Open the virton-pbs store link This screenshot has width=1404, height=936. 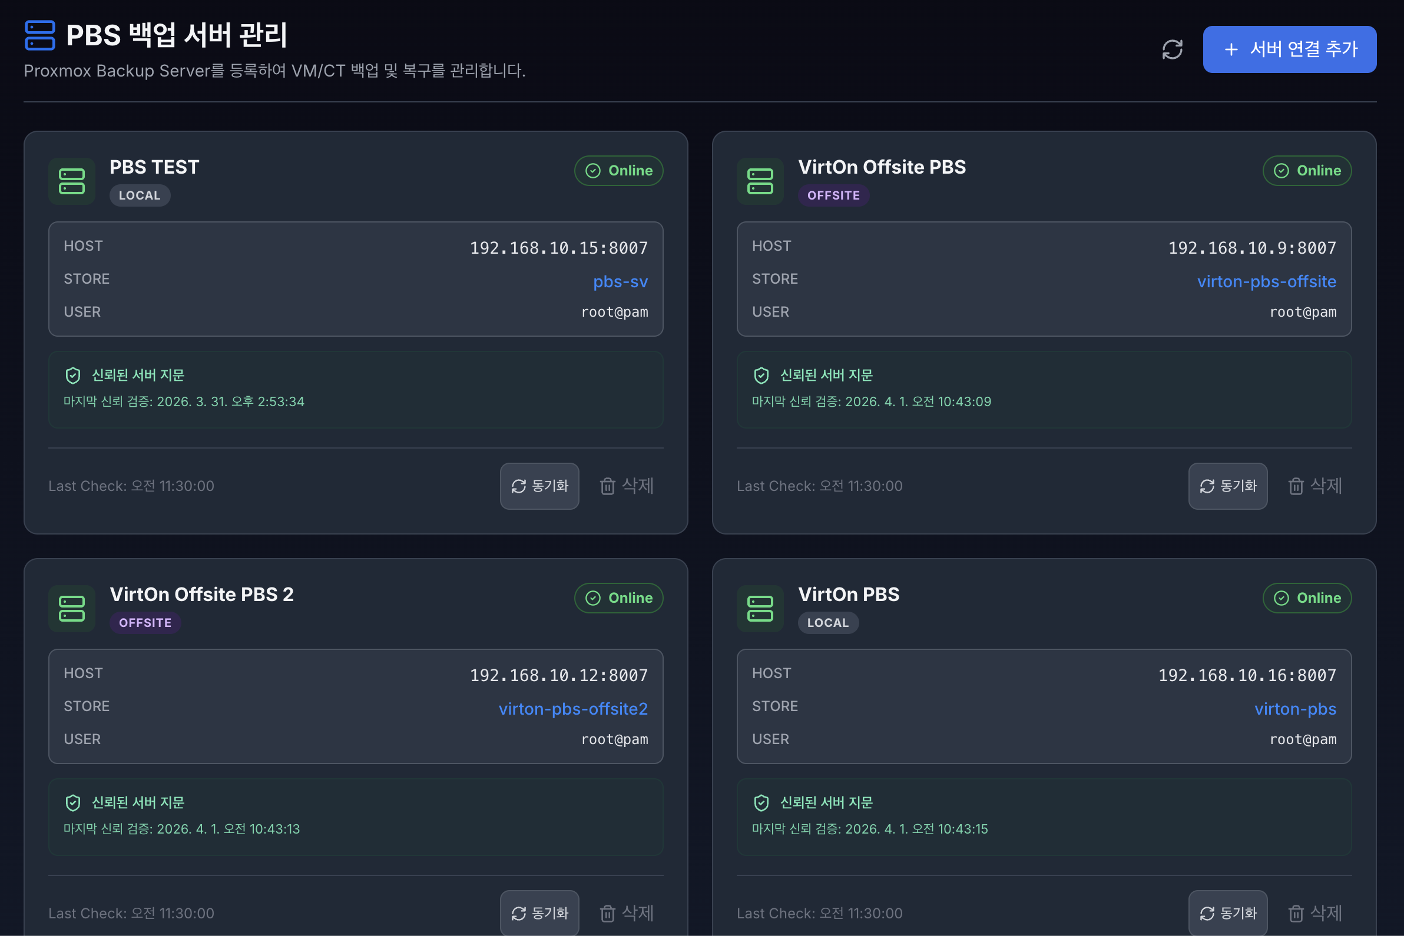click(1294, 709)
